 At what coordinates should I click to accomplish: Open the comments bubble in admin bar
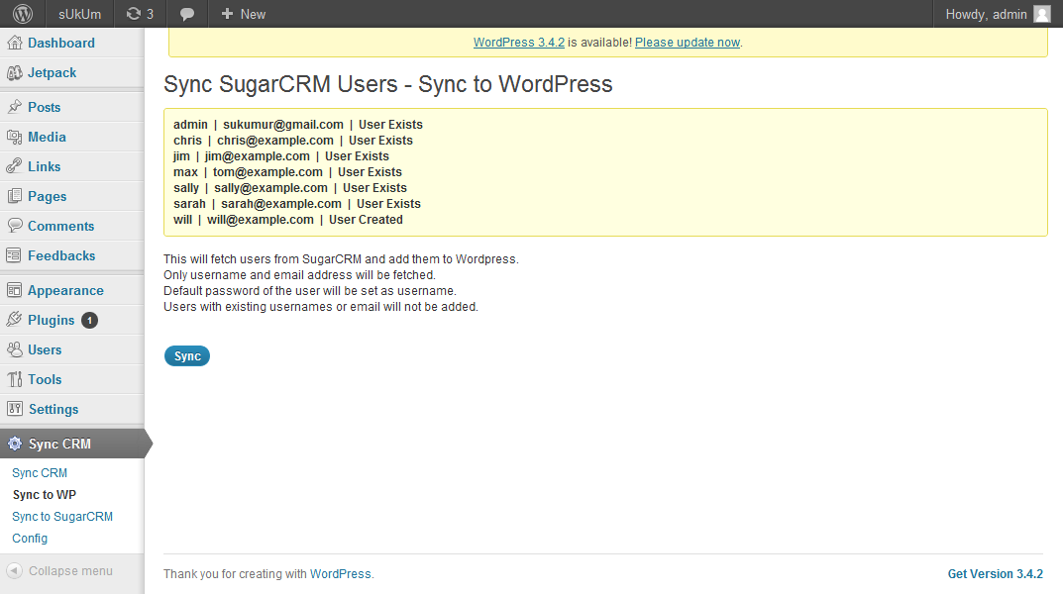(x=187, y=14)
